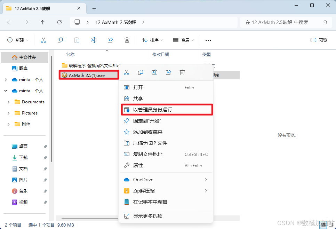The height and width of the screenshot is (229, 336).
Task: Click the Copy icon in the top toolbar
Action: click(x=60, y=40)
